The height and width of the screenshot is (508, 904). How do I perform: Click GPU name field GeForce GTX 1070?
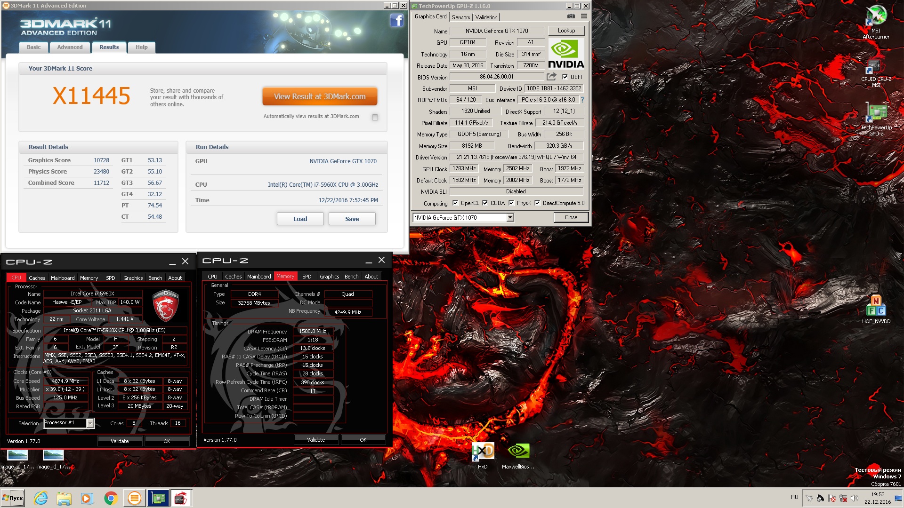coord(497,31)
